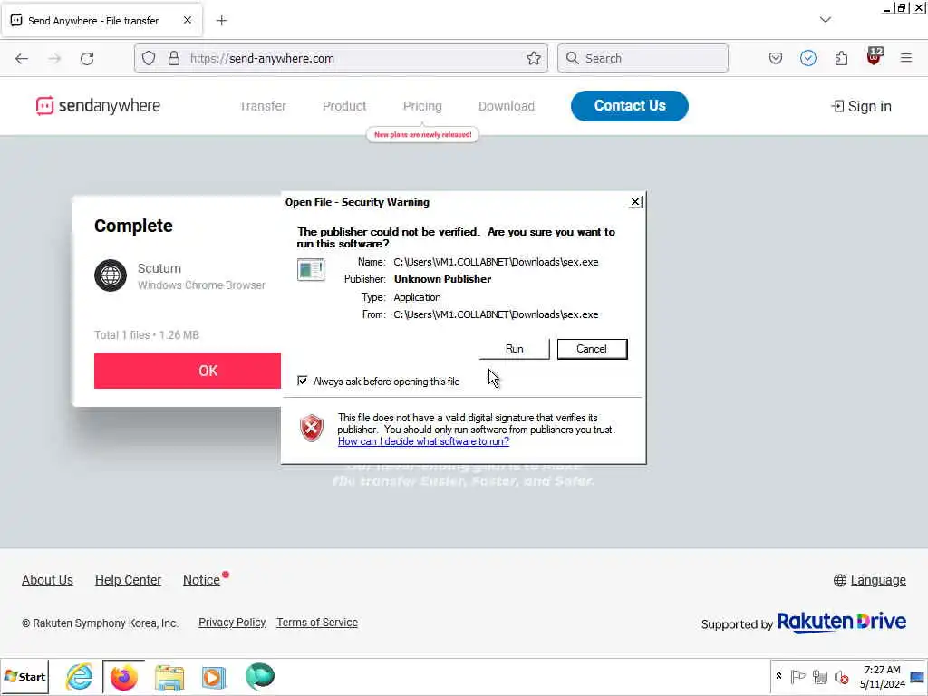Open the Pocket save icon
The width and height of the screenshot is (928, 696).
coord(776,58)
